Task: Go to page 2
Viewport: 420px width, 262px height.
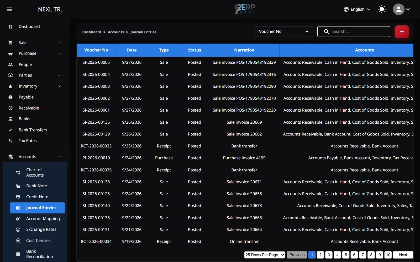Action: coord(320,255)
